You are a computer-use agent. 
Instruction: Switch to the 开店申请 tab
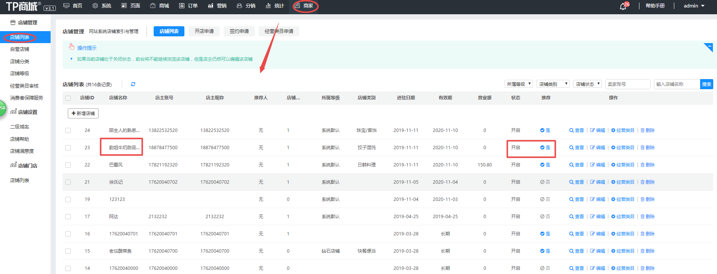pos(204,31)
